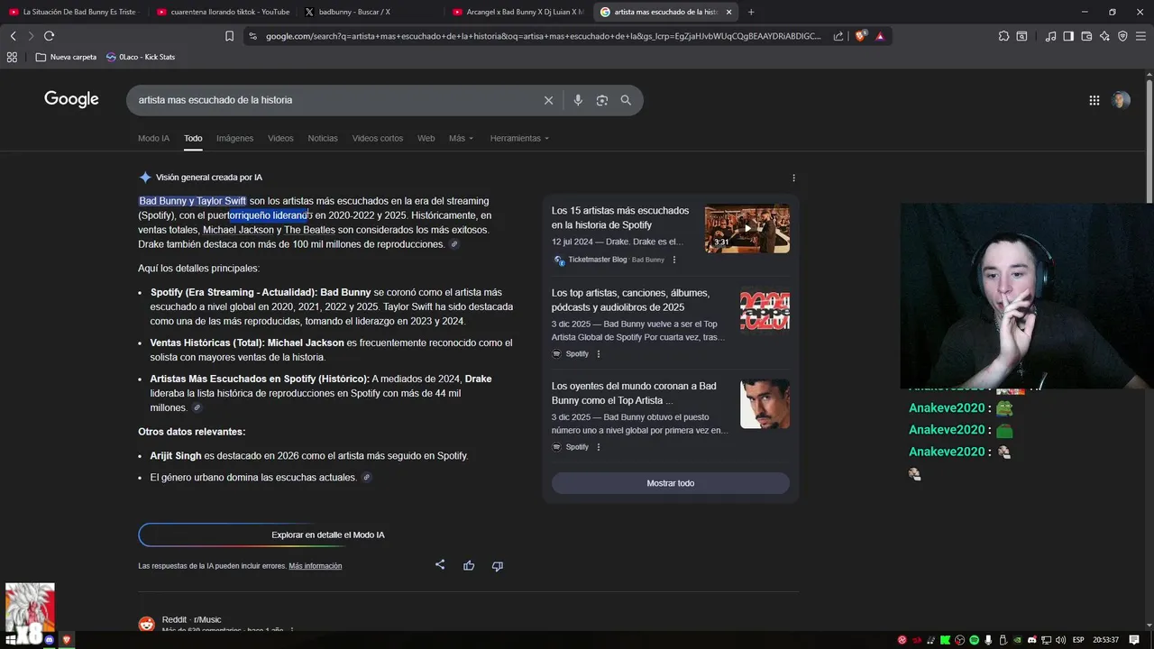Viewport: 1154px width, 649px height.
Task: Open Spotify top artistas result options
Action: [x=599, y=354]
